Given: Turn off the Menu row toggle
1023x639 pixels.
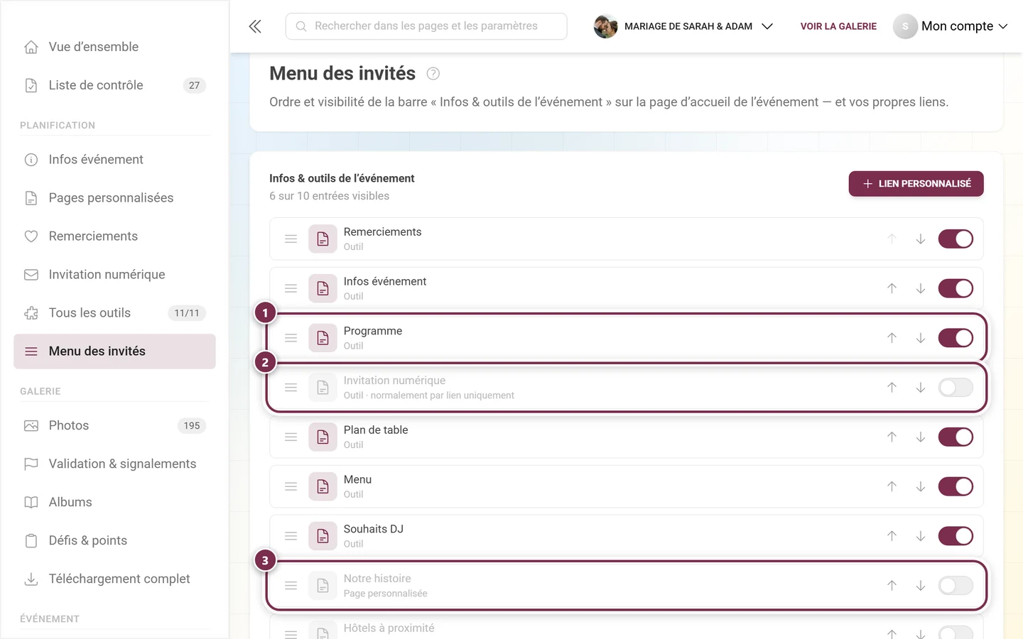Looking at the screenshot, I should tap(956, 486).
